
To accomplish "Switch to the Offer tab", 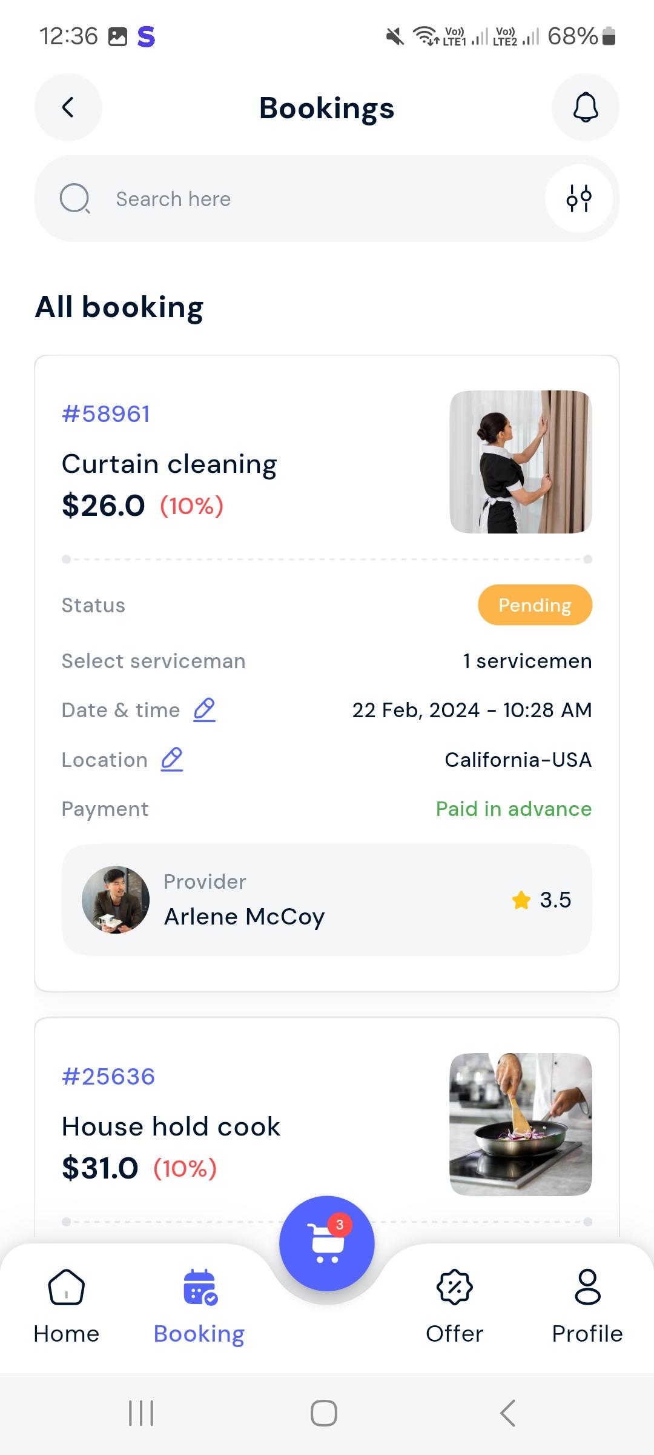I will (x=454, y=1305).
